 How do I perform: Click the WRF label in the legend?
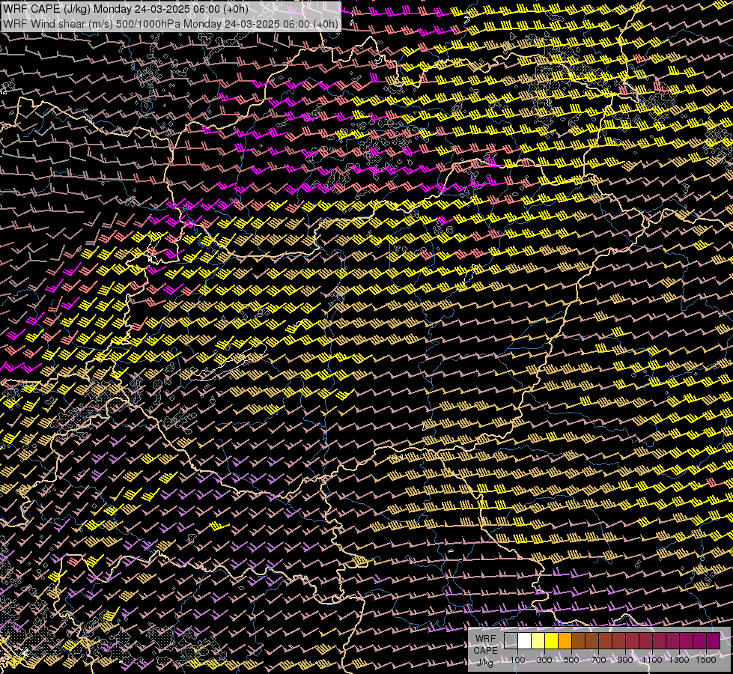(485, 639)
